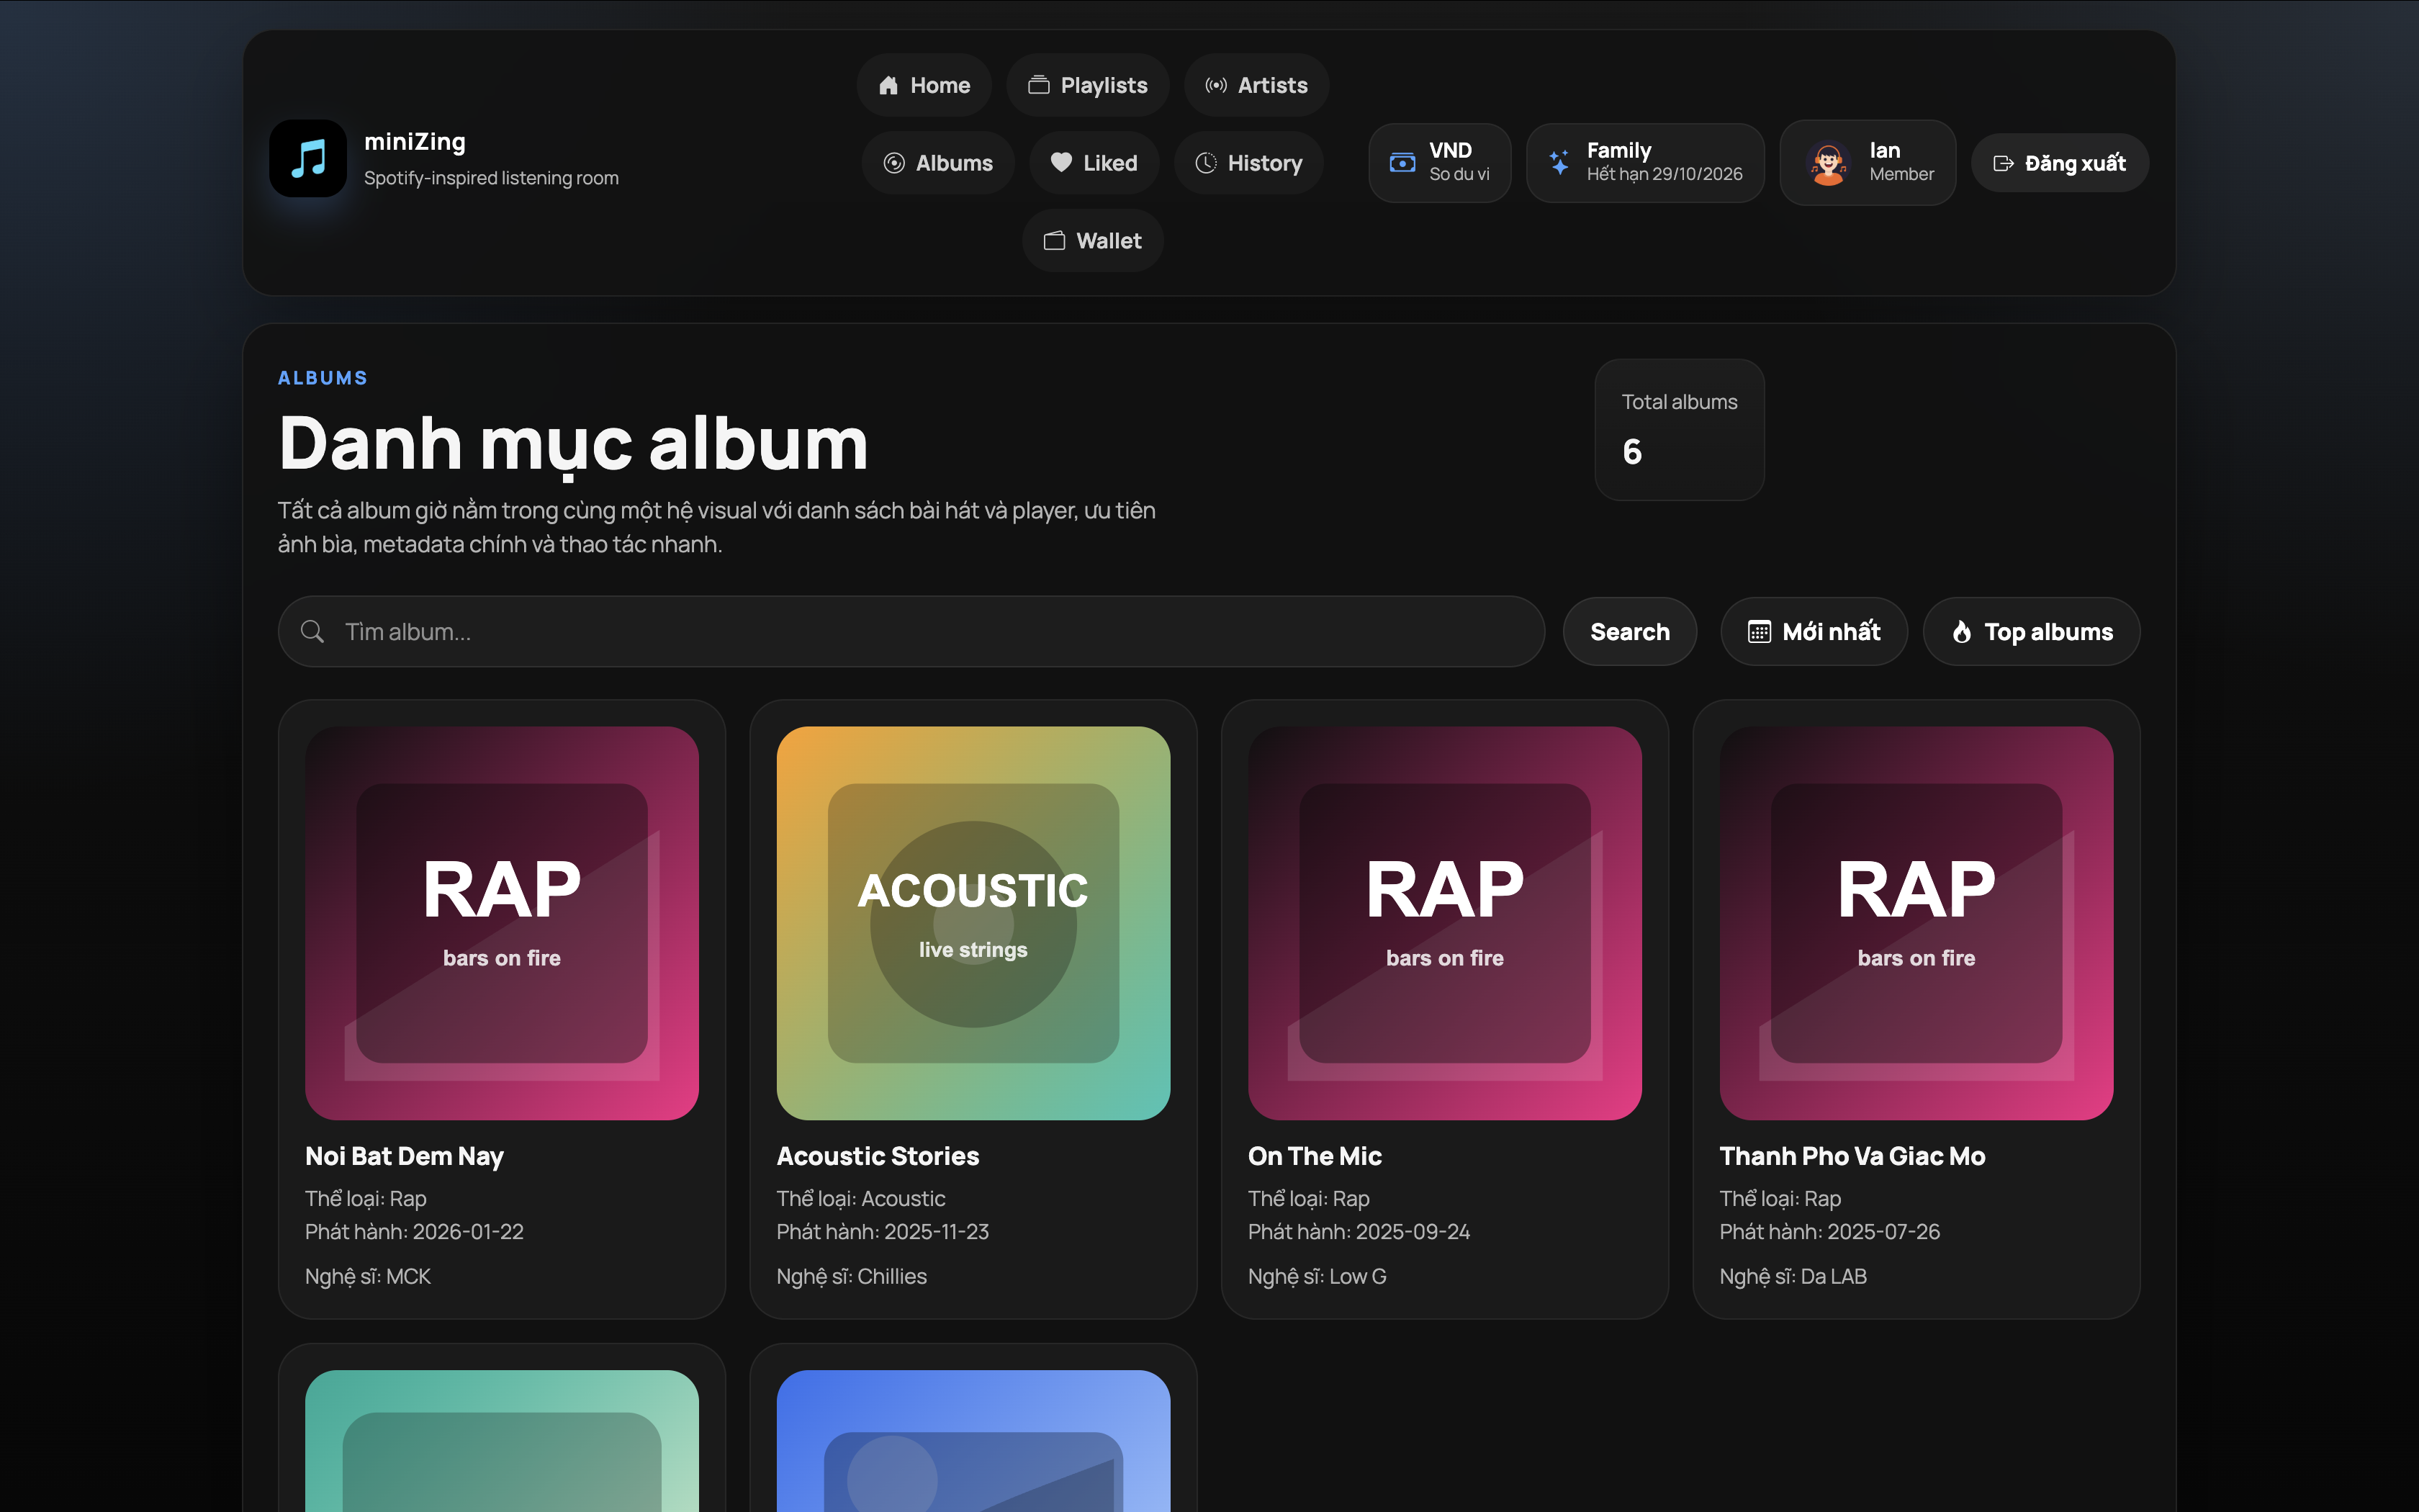Open the Acoustic Stories album cover
The image size is (2419, 1512).
[973, 923]
